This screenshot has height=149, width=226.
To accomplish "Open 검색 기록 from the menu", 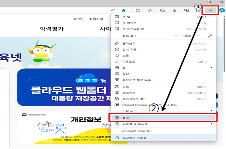I will click(x=163, y=49).
